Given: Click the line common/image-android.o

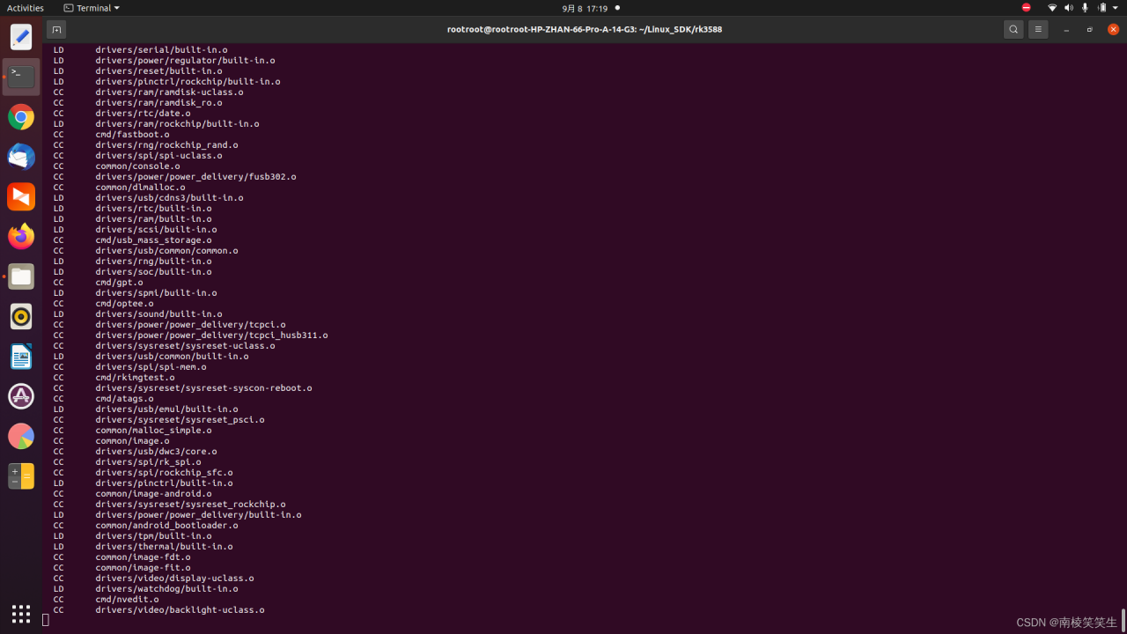Looking at the screenshot, I should coord(154,494).
